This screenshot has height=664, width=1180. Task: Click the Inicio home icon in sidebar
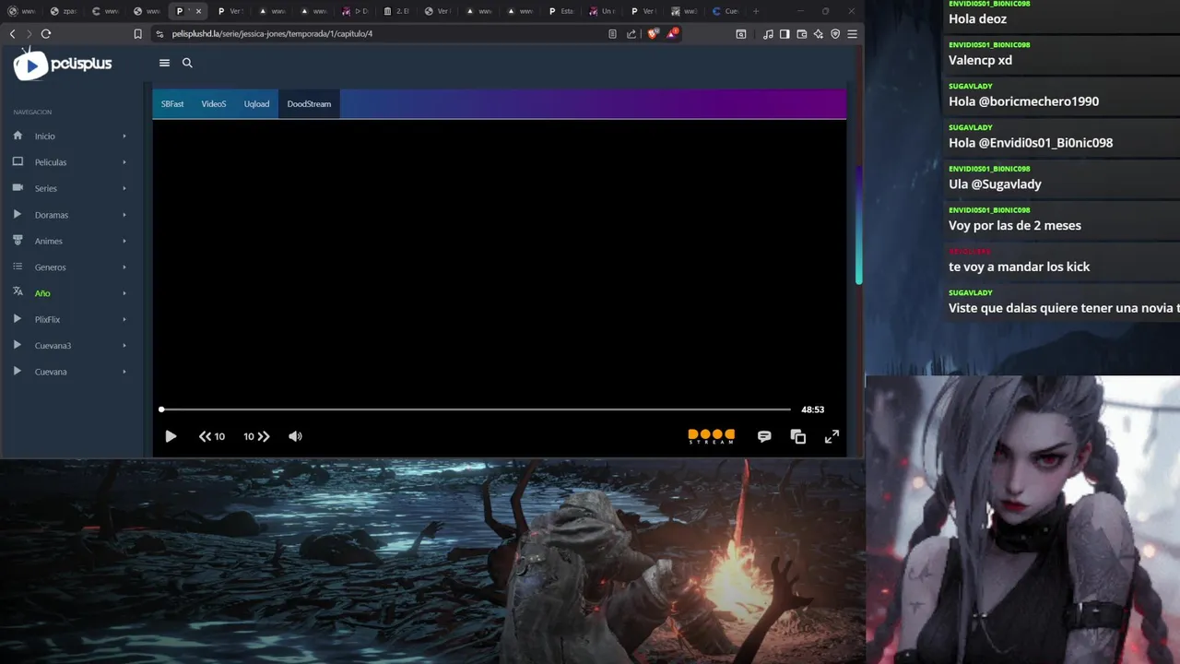[x=18, y=136]
